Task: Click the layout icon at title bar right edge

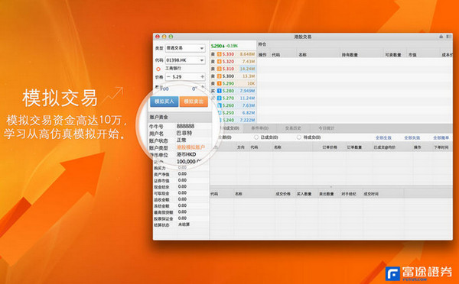Action: click(449, 37)
